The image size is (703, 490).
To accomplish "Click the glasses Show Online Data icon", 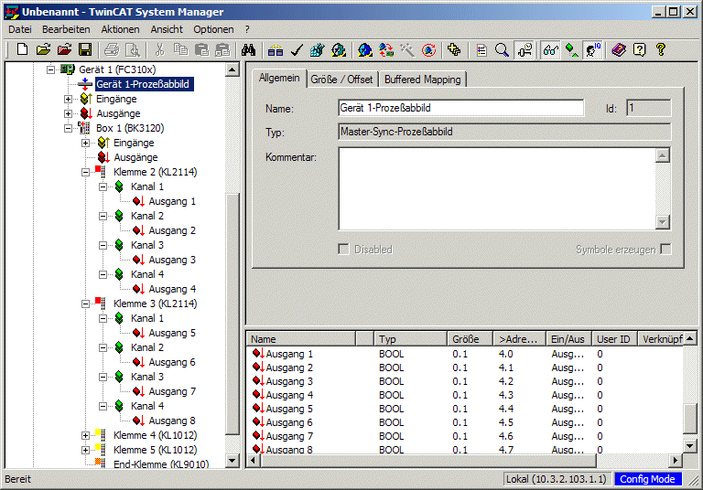I will point(550,49).
